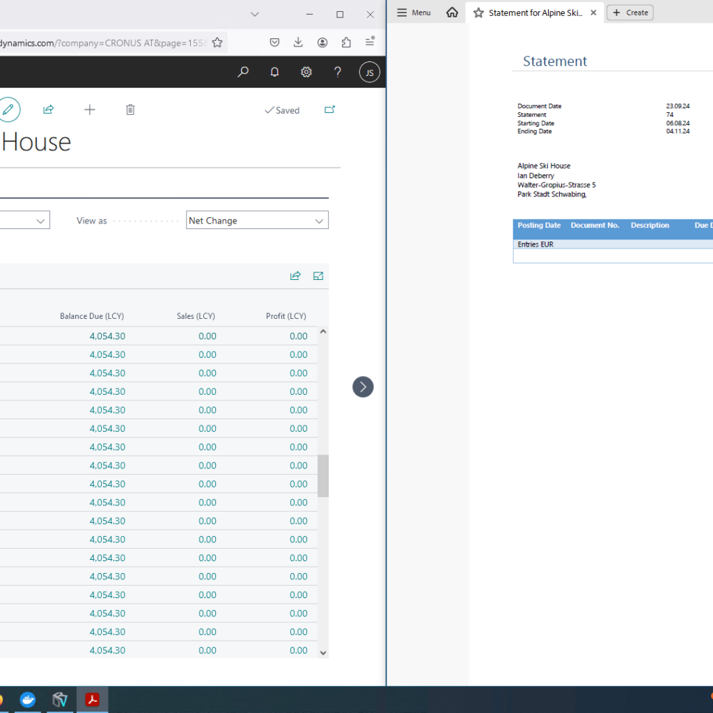The width and height of the screenshot is (713, 713).
Task: Star the Statement for Alpine Ski tab
Action: point(478,13)
